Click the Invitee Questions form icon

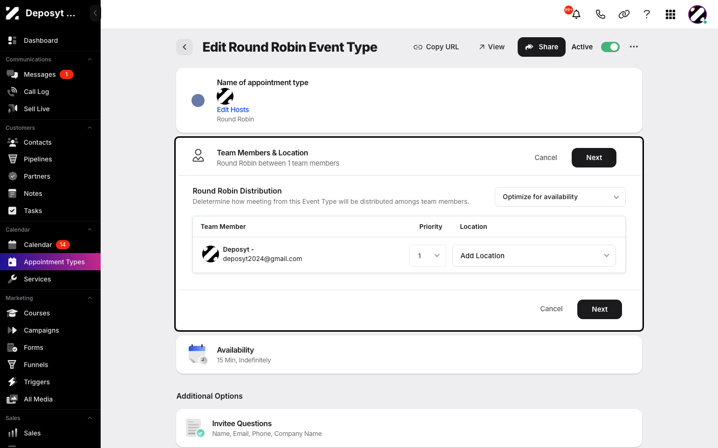[x=195, y=428]
